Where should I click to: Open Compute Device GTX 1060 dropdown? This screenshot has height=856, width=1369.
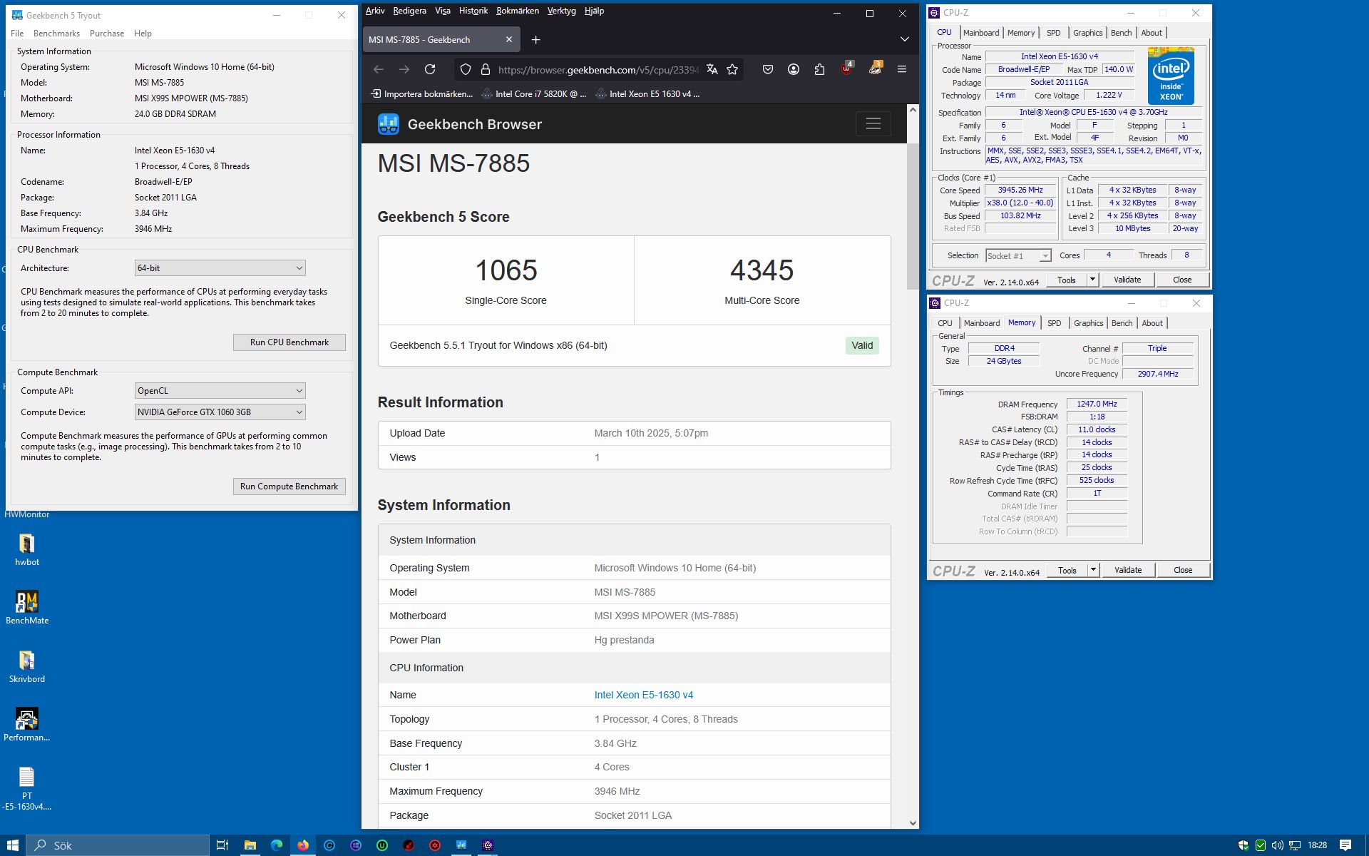tap(220, 412)
